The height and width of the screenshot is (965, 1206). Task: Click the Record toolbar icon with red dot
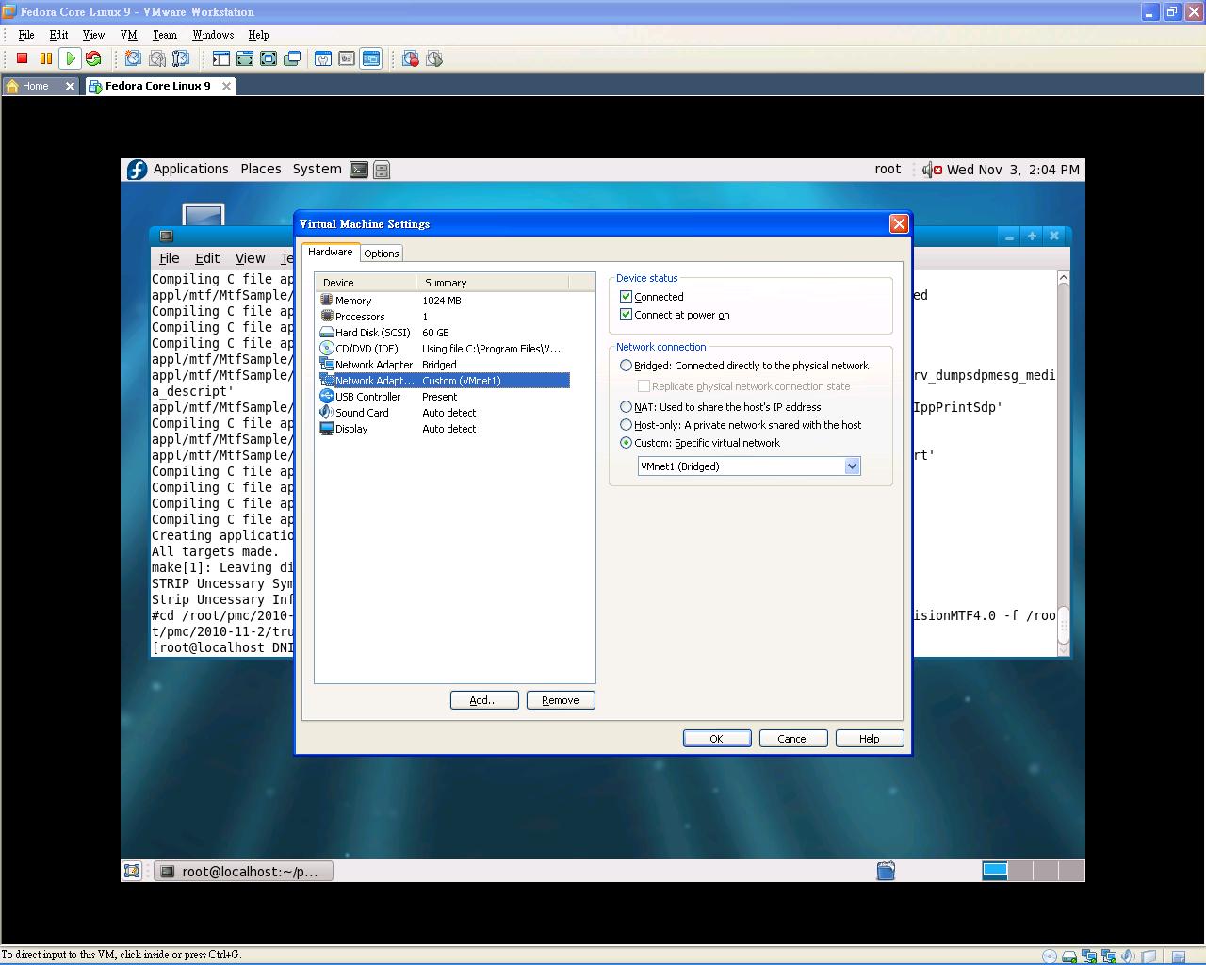point(410,58)
